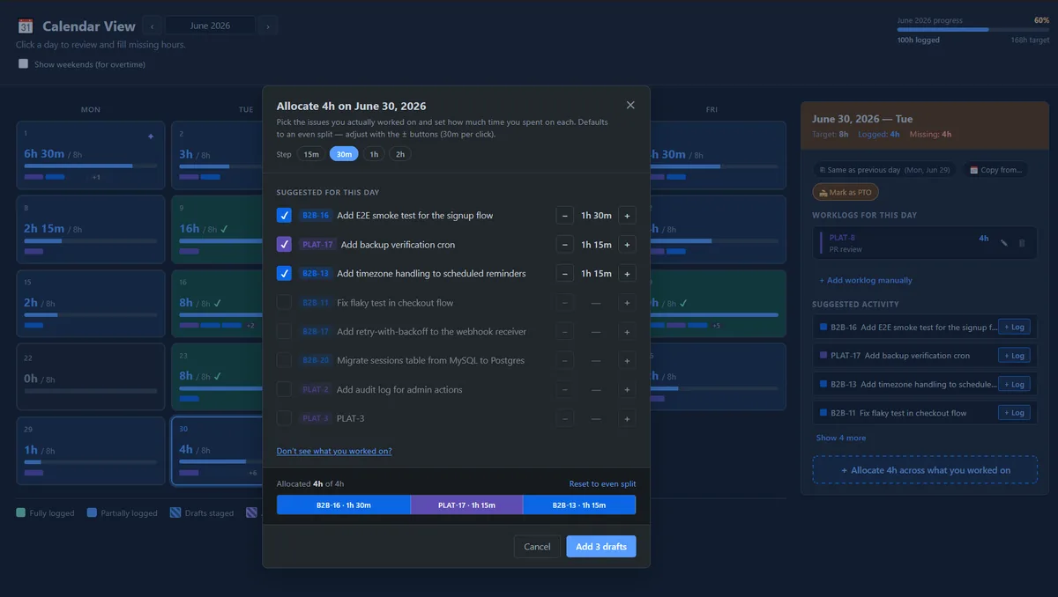Open June 22 day cell with 0h
This screenshot has height=597, width=1058.
[91, 377]
